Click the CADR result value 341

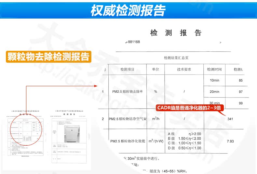(230, 119)
